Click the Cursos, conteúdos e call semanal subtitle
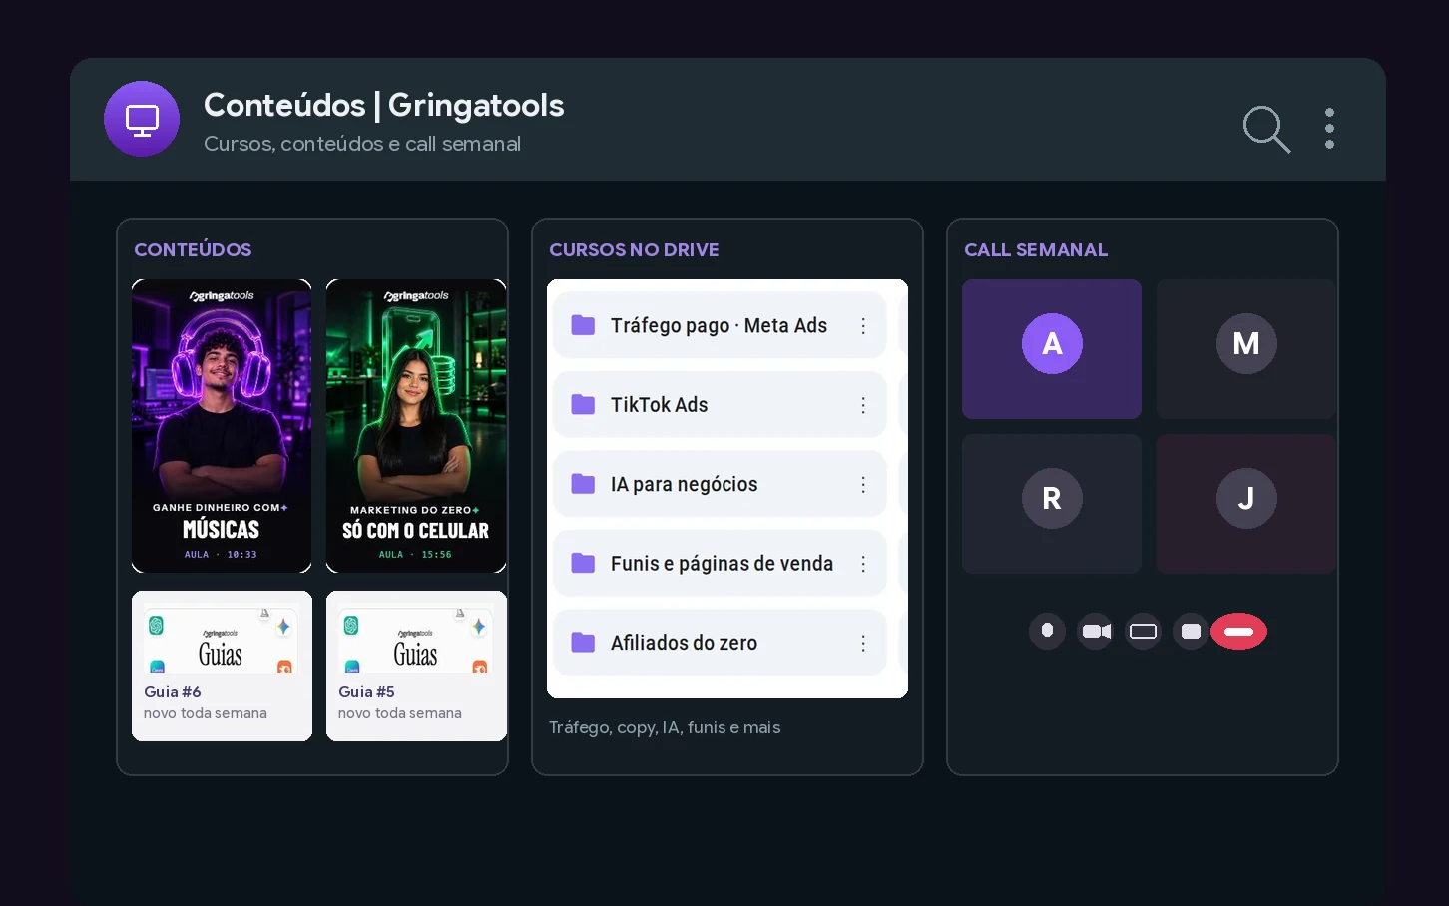 362,144
